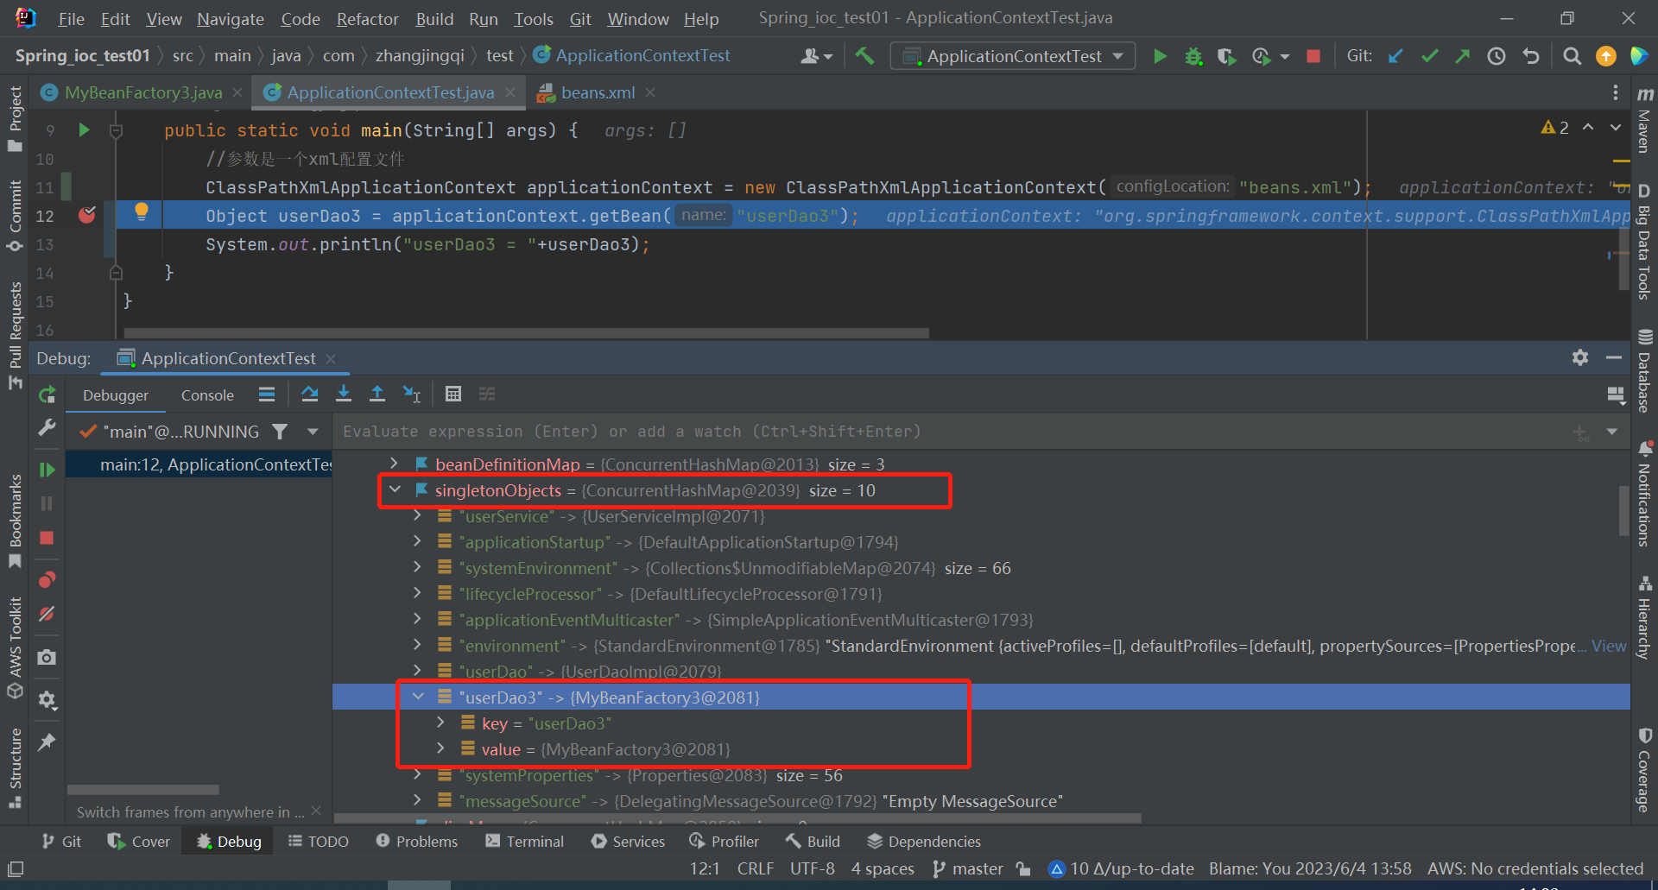Open Notifications panel on right sidebar

1644,494
